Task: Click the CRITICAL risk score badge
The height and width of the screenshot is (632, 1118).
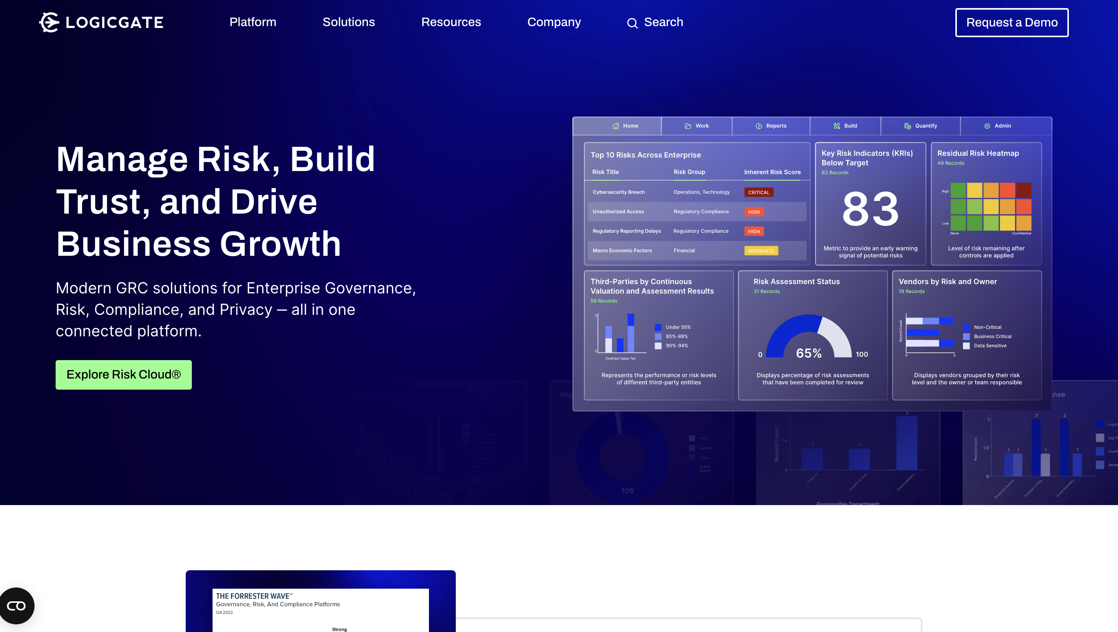Action: [x=759, y=192]
